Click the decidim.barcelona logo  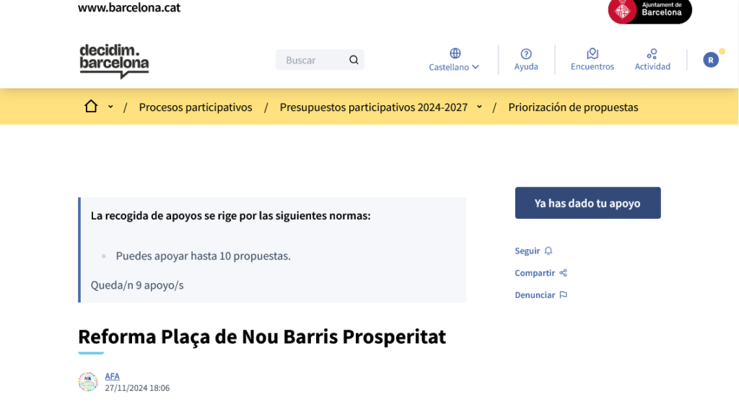tap(114, 60)
